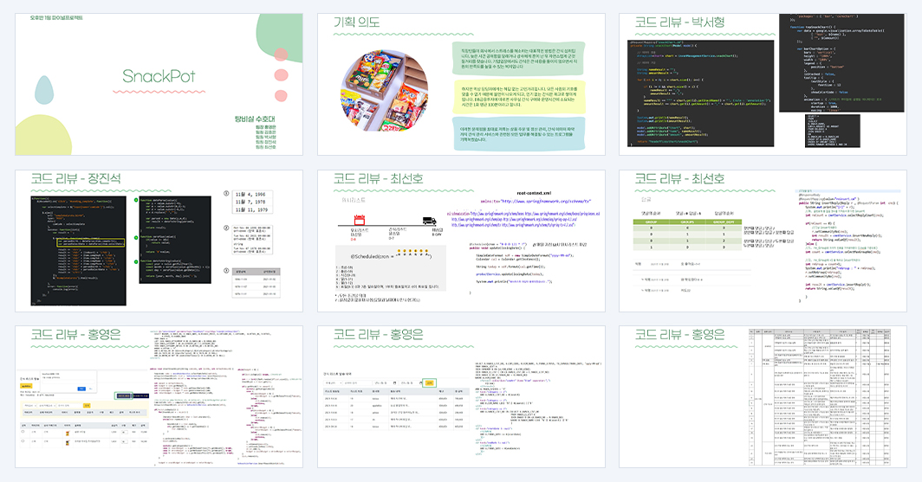Open 홍영은 slide with the large spreadsheet
The image size is (922, 482).
(x=763, y=397)
